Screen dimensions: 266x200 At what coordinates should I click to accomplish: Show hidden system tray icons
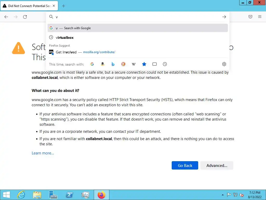[223, 195]
